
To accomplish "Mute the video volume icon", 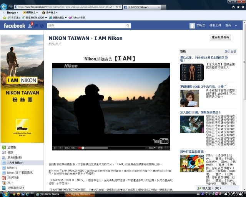I will pos(61,148).
